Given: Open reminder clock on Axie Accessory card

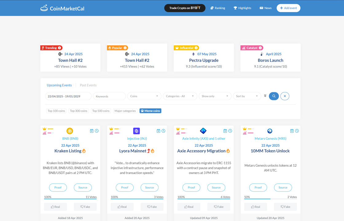Looking at the screenshot, I should 230,131.
